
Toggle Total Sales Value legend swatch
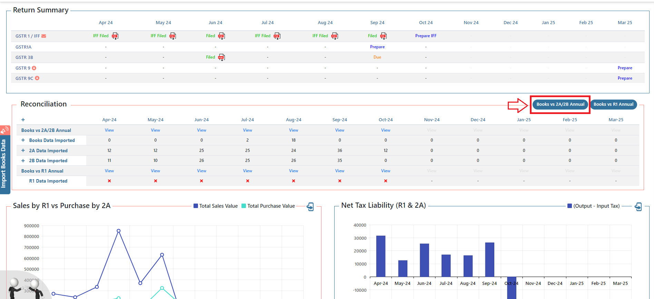(x=196, y=206)
